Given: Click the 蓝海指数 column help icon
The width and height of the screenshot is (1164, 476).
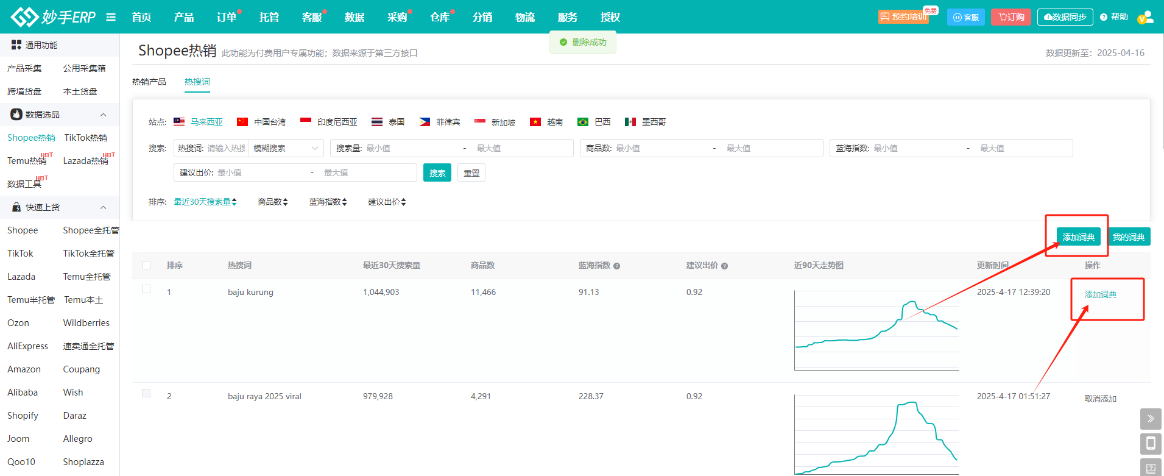Looking at the screenshot, I should [x=616, y=266].
